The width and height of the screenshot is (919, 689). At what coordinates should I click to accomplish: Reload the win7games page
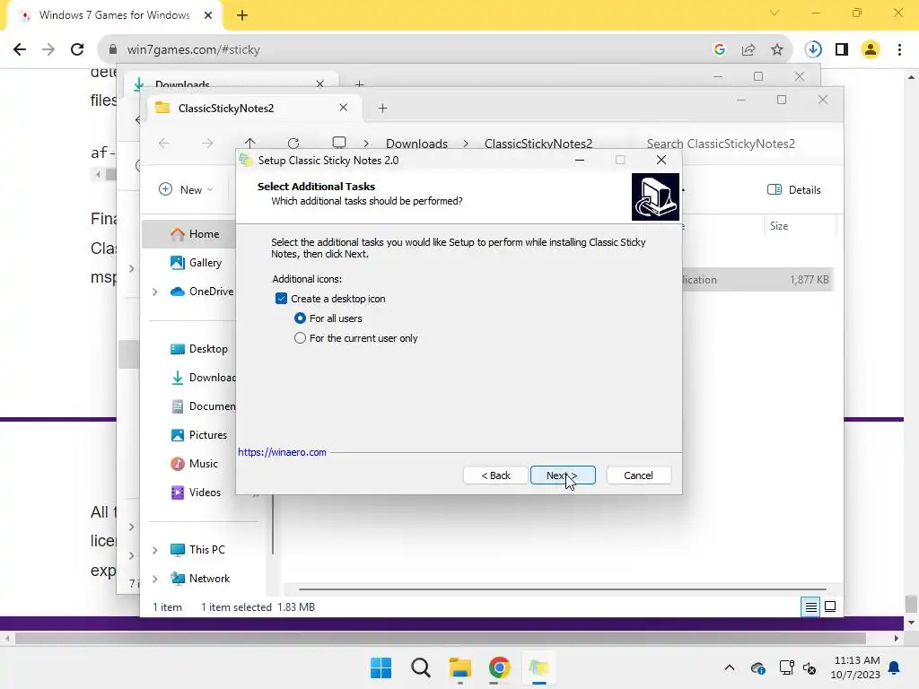77,50
